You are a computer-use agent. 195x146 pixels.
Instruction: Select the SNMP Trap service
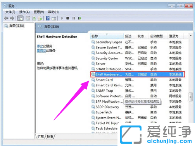coord(137,91)
